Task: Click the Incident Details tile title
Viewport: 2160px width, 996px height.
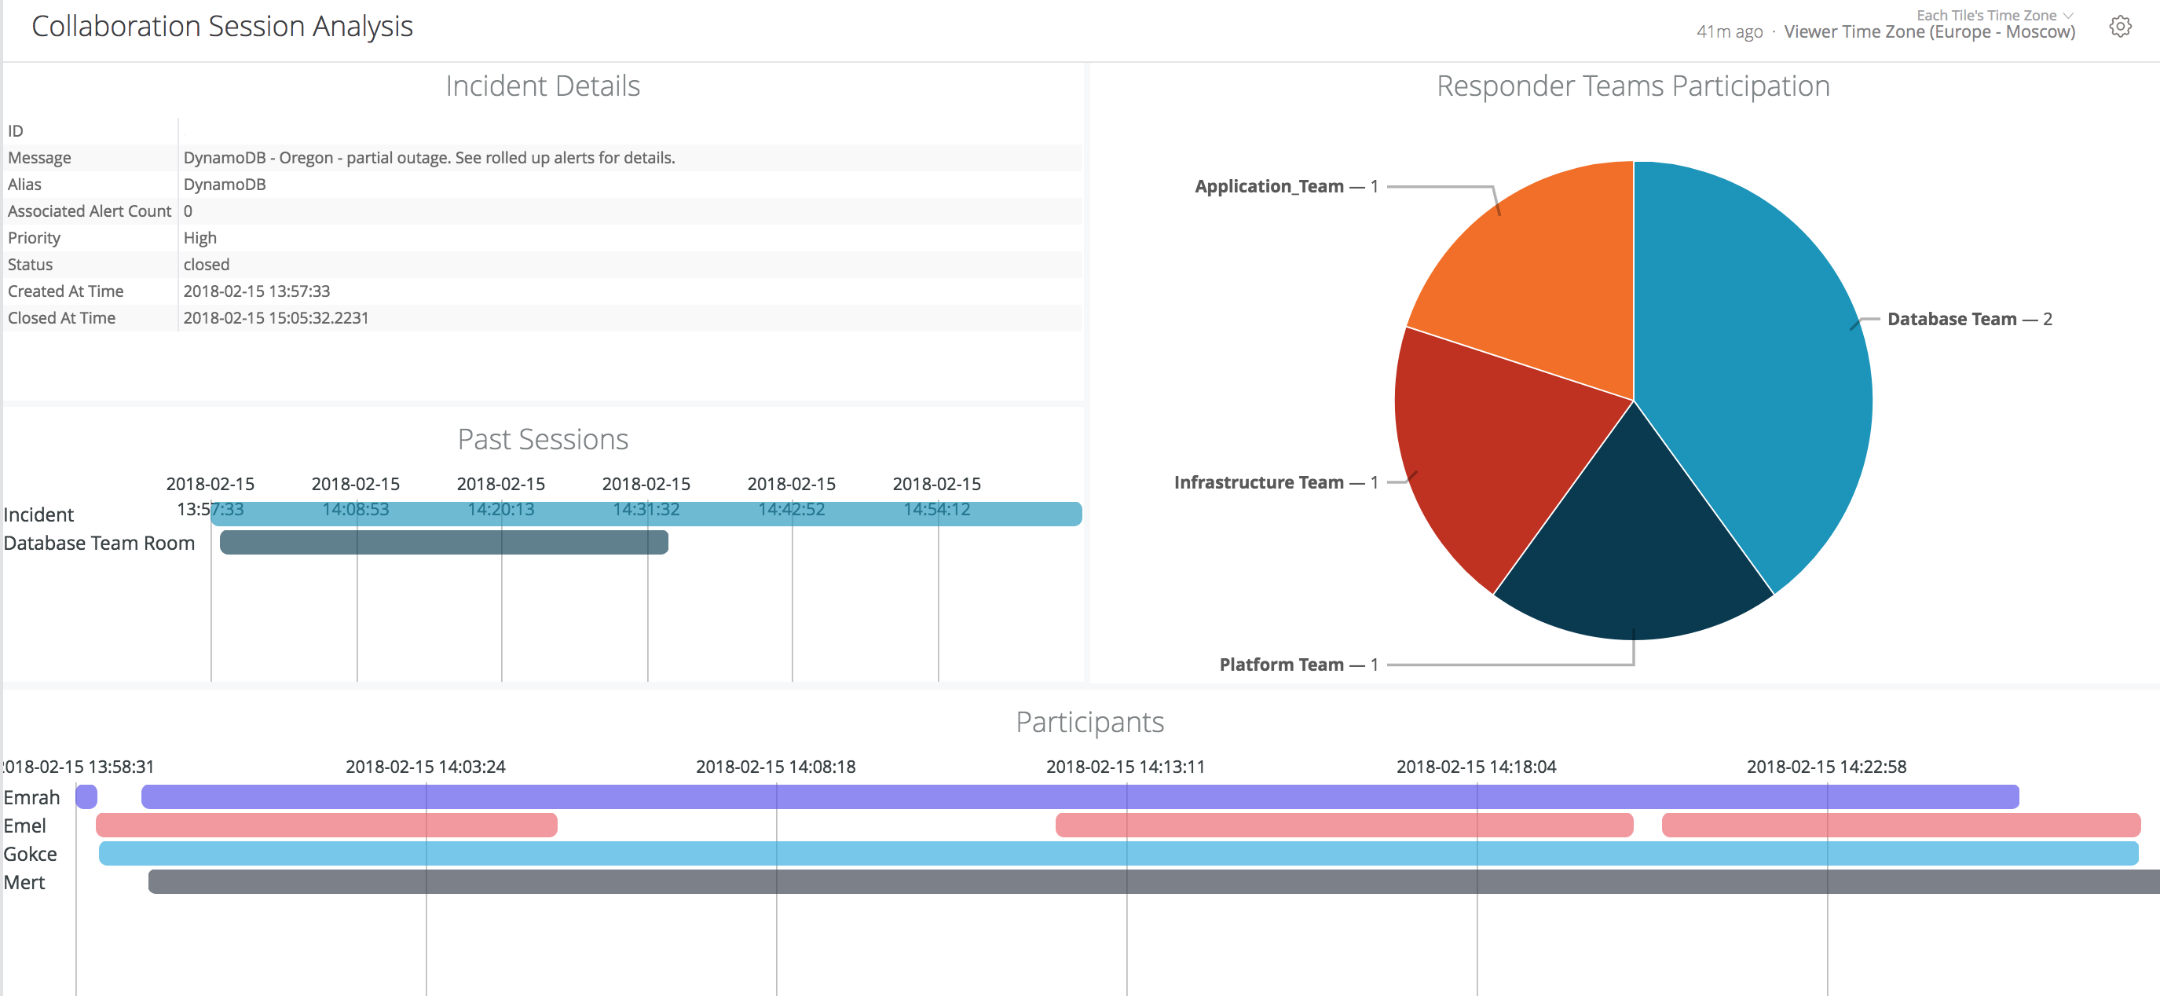Action: point(543,86)
